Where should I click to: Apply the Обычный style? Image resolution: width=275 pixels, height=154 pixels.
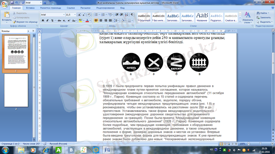pos(144,17)
